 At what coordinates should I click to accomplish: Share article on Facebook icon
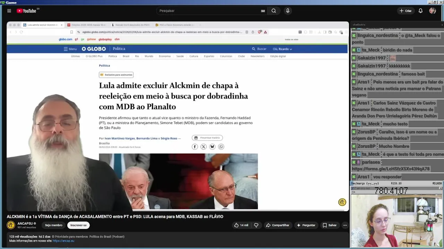[x=195, y=147]
